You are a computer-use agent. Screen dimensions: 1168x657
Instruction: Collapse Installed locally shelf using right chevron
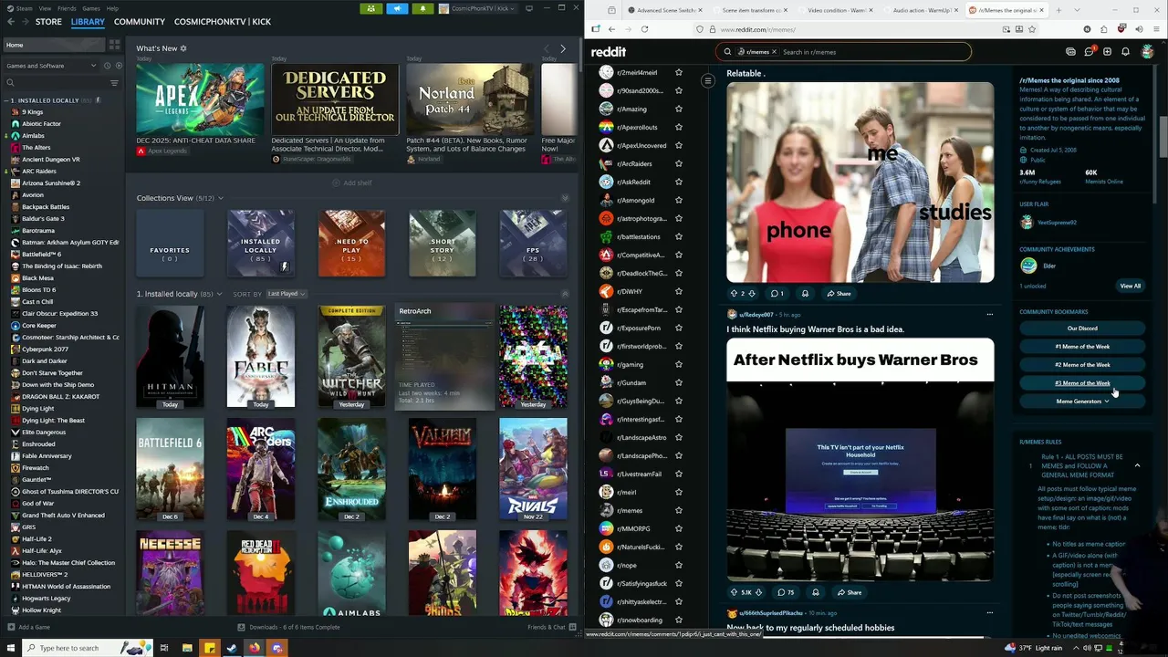click(565, 294)
